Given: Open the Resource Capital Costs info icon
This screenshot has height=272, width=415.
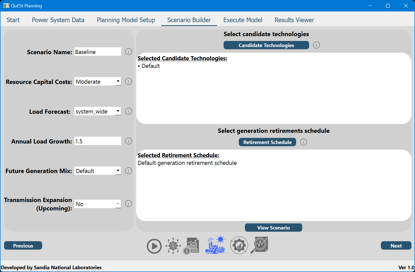Looking at the screenshot, I should coord(129,82).
